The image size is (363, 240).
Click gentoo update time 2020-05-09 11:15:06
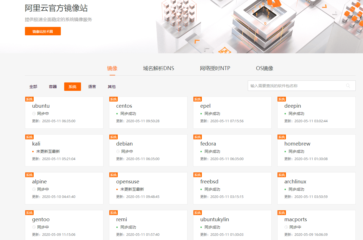pos(59,235)
